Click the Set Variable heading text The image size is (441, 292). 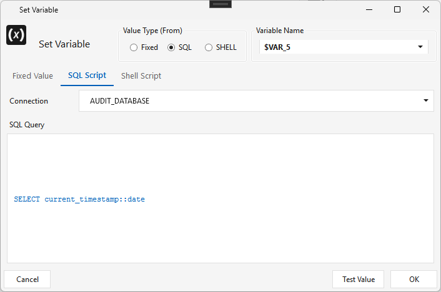point(64,44)
